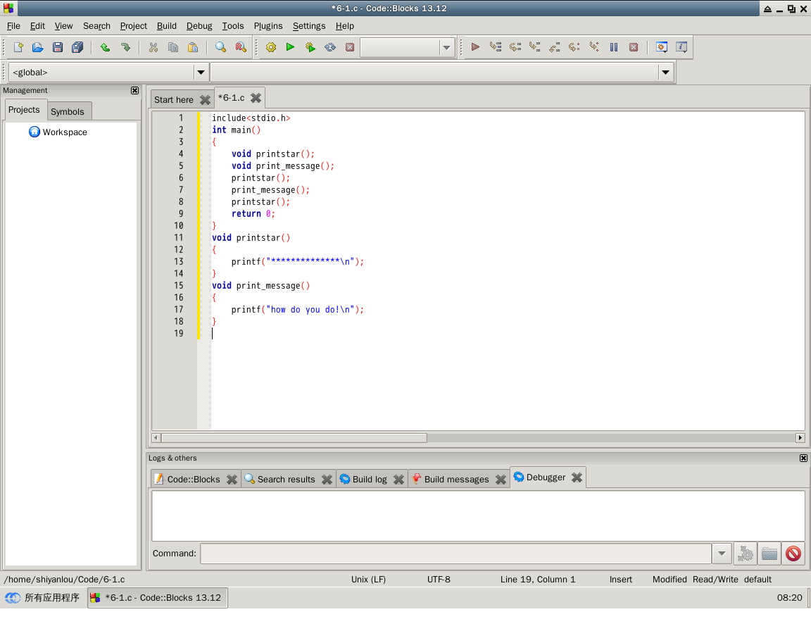Select the Workspace tree item
Image resolution: width=811 pixels, height=631 pixels.
[x=65, y=132]
